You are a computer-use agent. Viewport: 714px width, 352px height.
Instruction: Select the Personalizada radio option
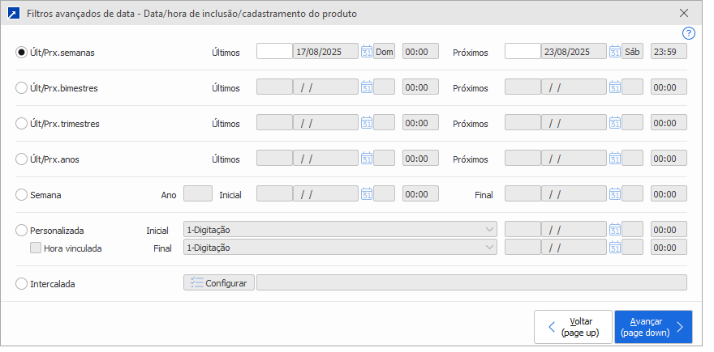(22, 230)
